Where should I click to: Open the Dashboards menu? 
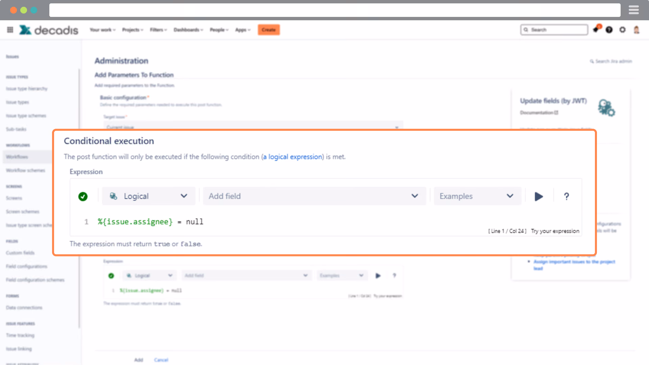188,30
